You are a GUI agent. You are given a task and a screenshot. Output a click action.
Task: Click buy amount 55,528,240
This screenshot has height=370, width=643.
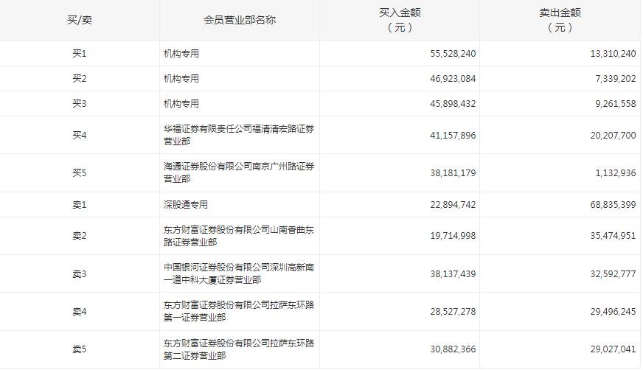click(453, 54)
